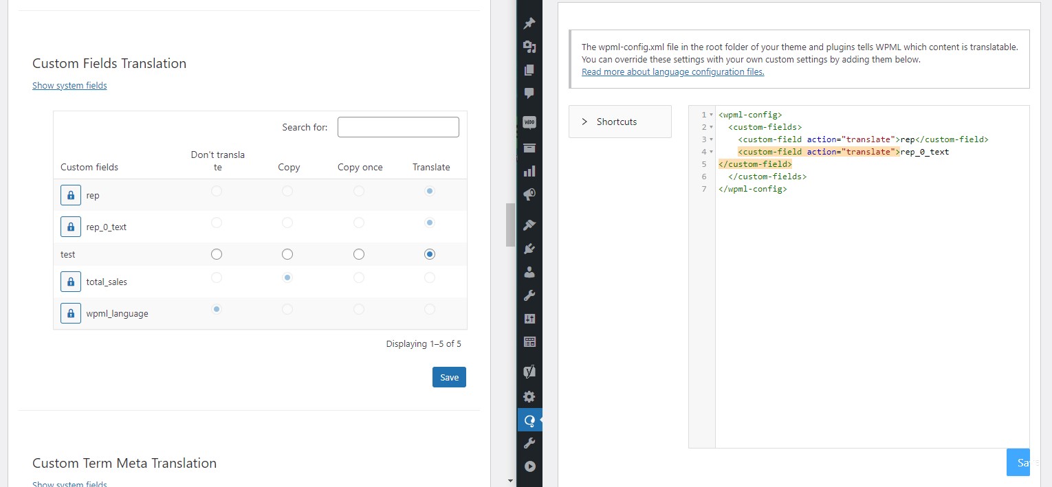
Task: Save the Custom Fields Translation settings
Action: tap(449, 377)
